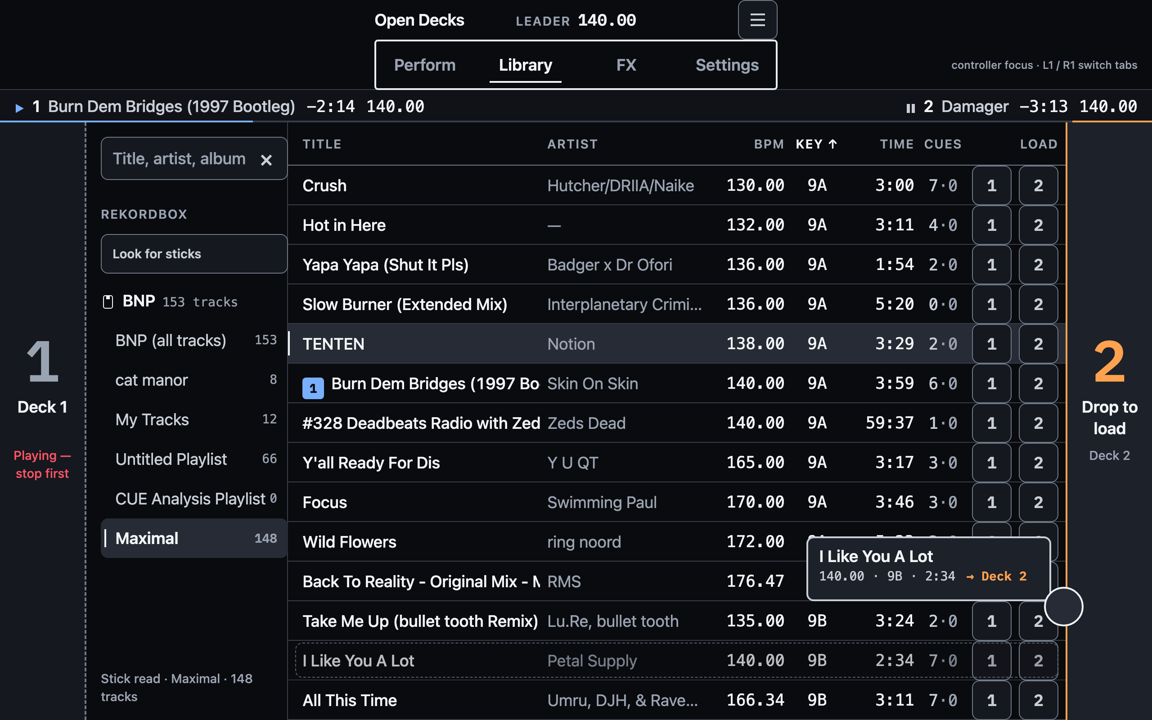1152x720 pixels.
Task: Switch to the Library tab
Action: coord(525,65)
